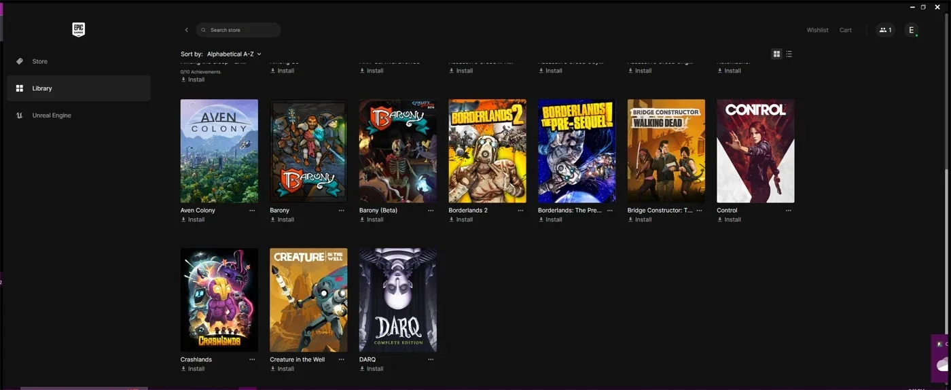Install DARQ
This screenshot has height=390, width=951.
[x=372, y=369]
